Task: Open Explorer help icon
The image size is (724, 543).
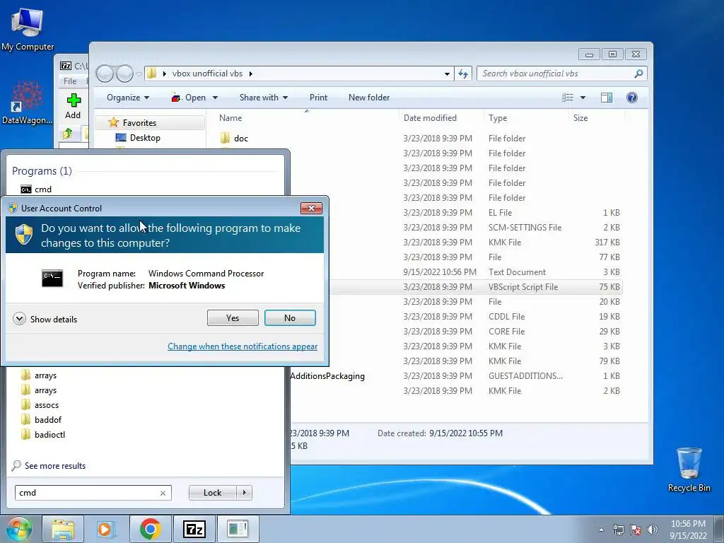Action: tap(631, 98)
